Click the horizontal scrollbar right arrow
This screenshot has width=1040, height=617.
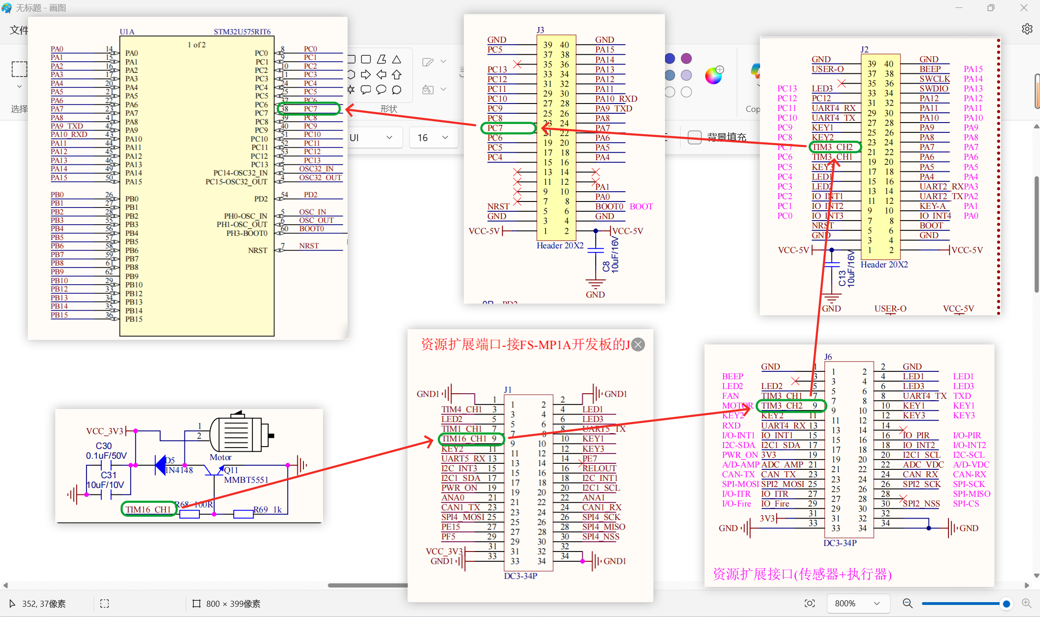(1027, 585)
